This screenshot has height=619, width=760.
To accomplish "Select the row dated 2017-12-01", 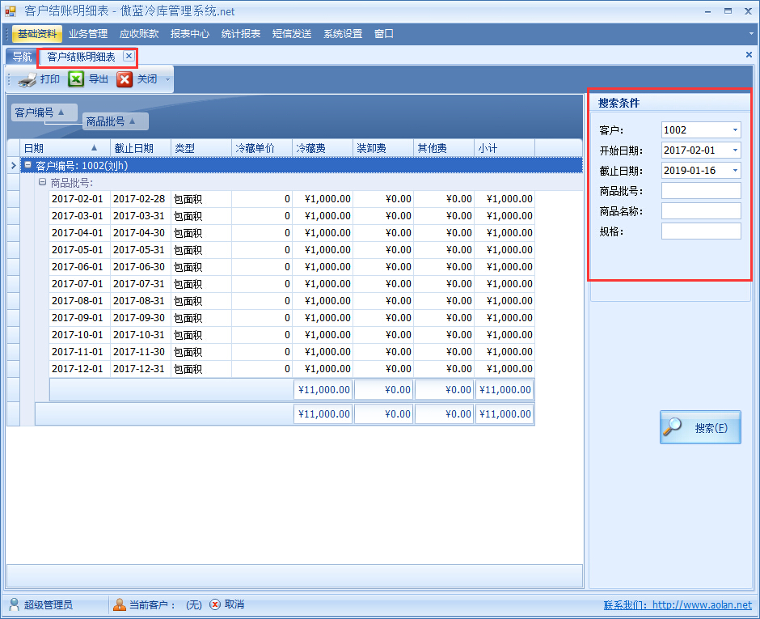I will click(x=292, y=369).
